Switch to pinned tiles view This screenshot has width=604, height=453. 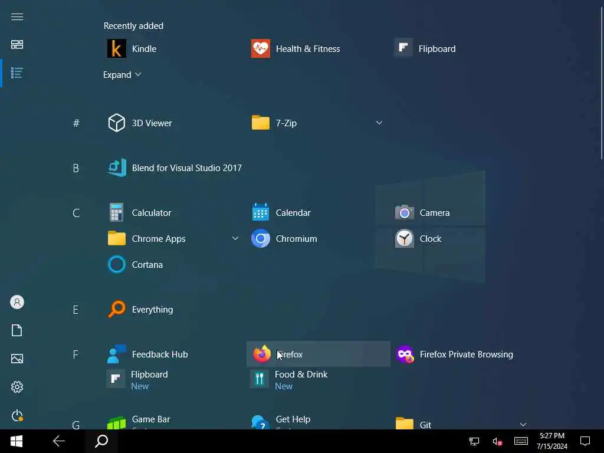(17, 45)
